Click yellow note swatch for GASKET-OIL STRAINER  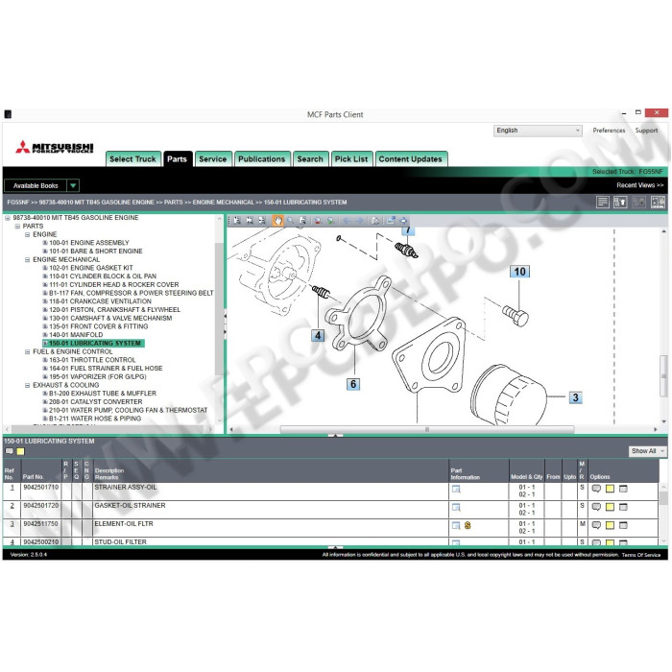610,507
